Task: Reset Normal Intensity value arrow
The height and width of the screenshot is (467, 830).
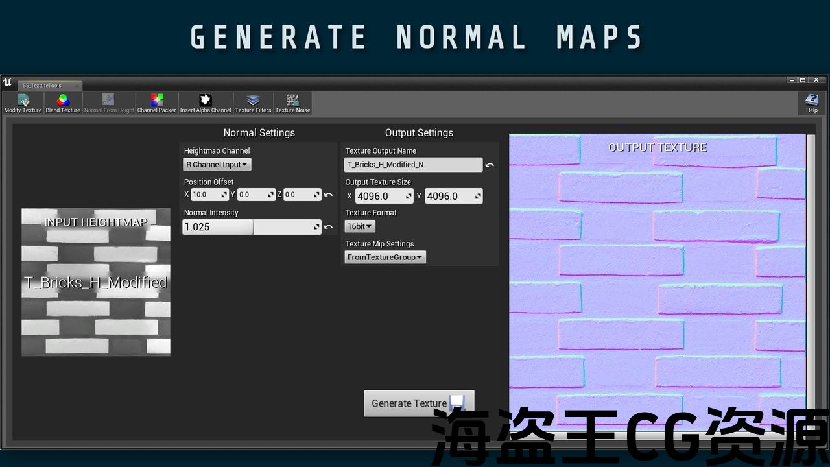Action: click(329, 227)
